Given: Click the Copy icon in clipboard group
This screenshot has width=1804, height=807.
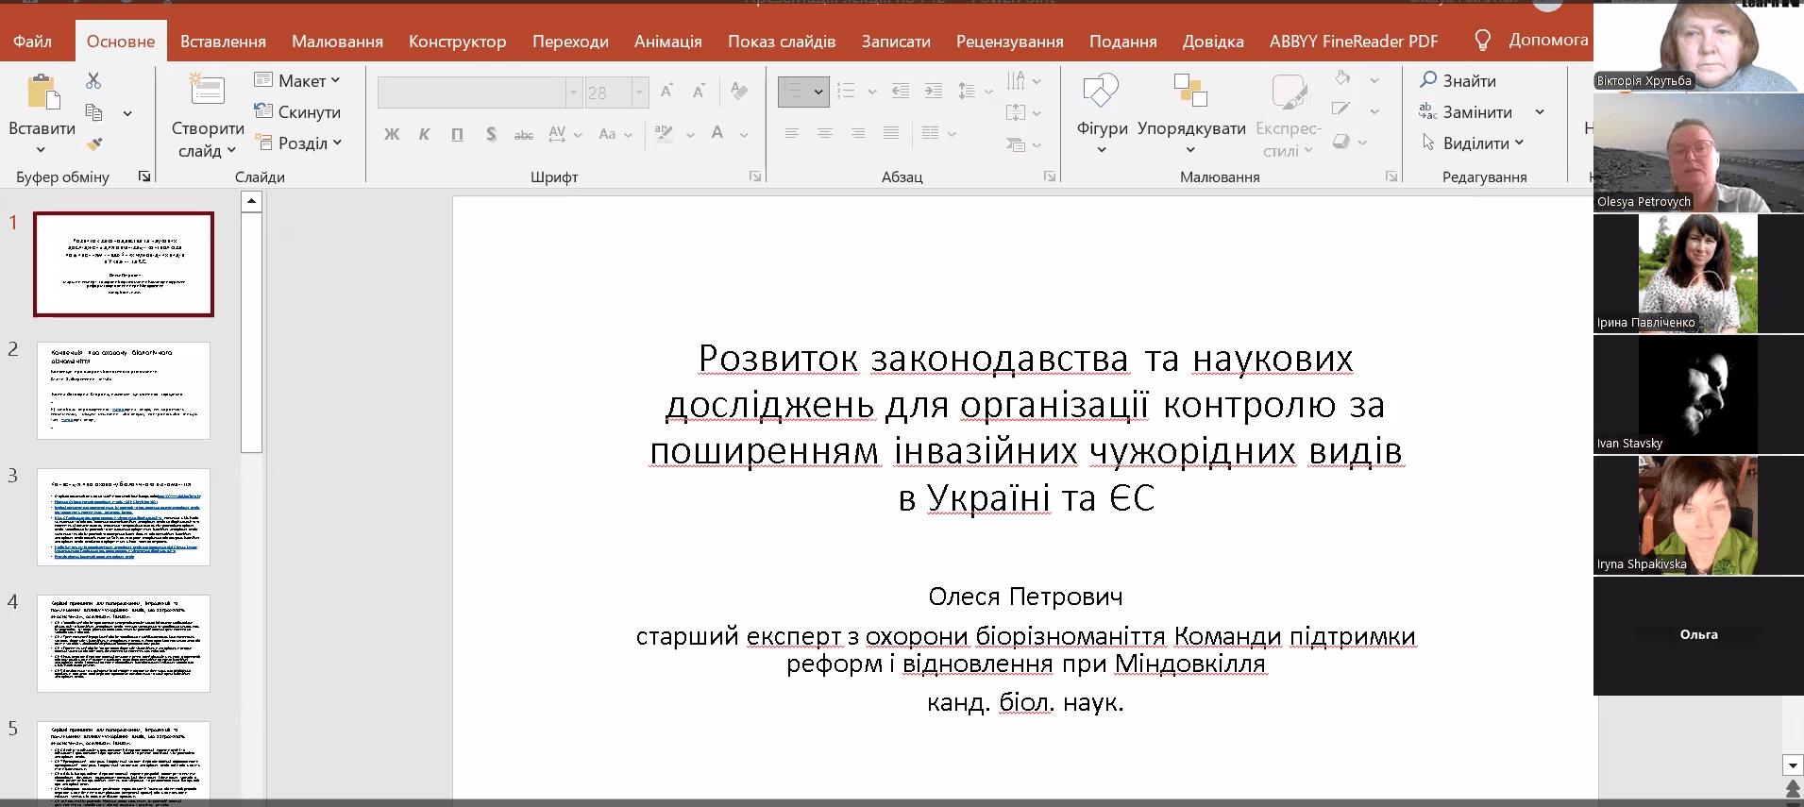Looking at the screenshot, I should (94, 112).
